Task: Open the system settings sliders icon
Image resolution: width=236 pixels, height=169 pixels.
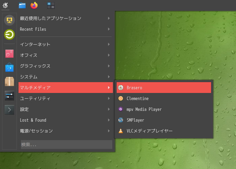Action: (9, 96)
